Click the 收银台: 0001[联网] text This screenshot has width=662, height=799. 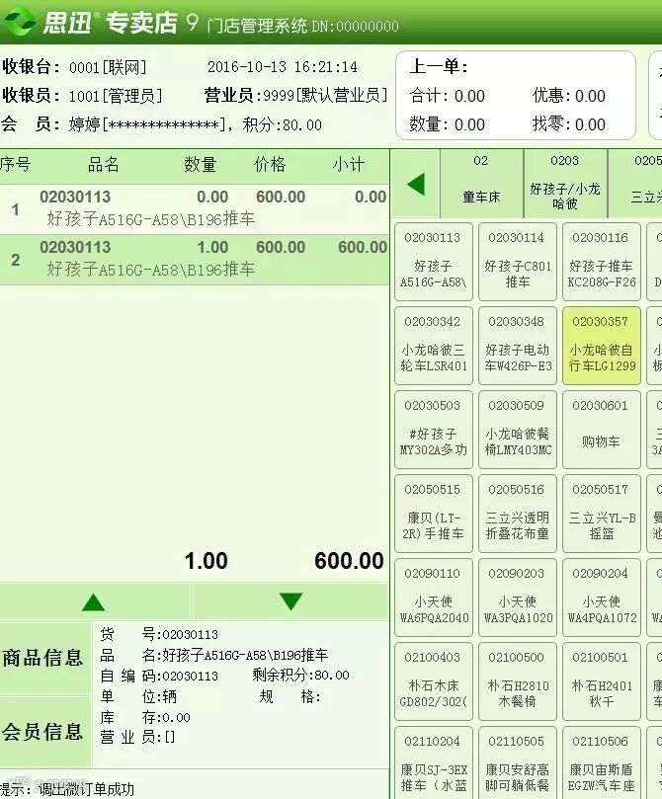(74, 67)
